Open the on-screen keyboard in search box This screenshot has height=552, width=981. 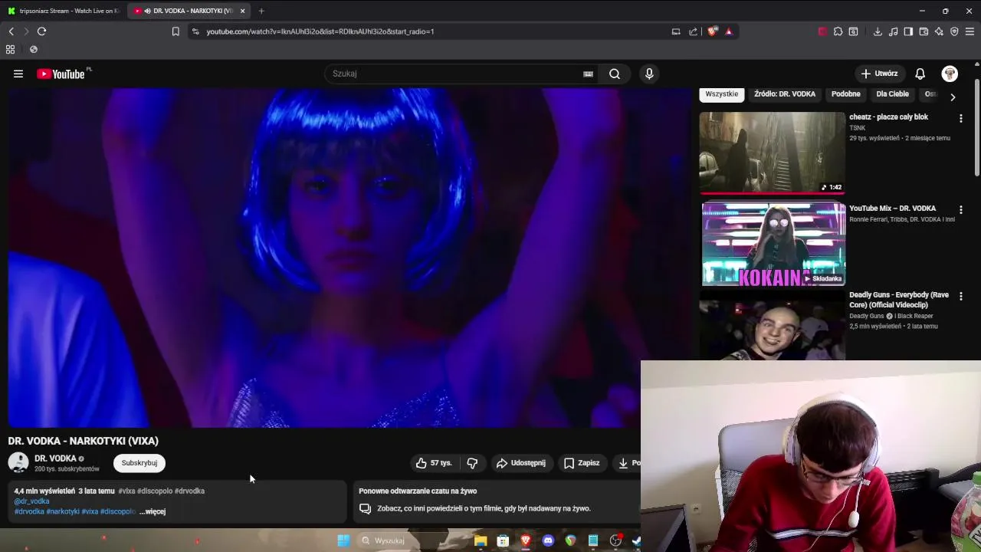pos(588,74)
